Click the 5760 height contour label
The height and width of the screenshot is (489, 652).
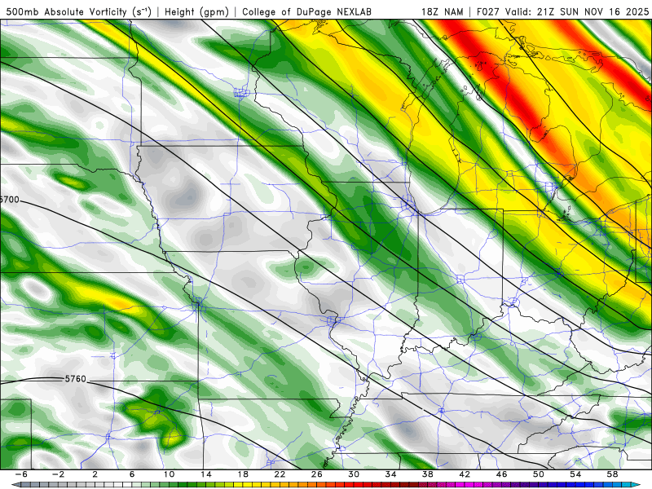click(x=75, y=379)
